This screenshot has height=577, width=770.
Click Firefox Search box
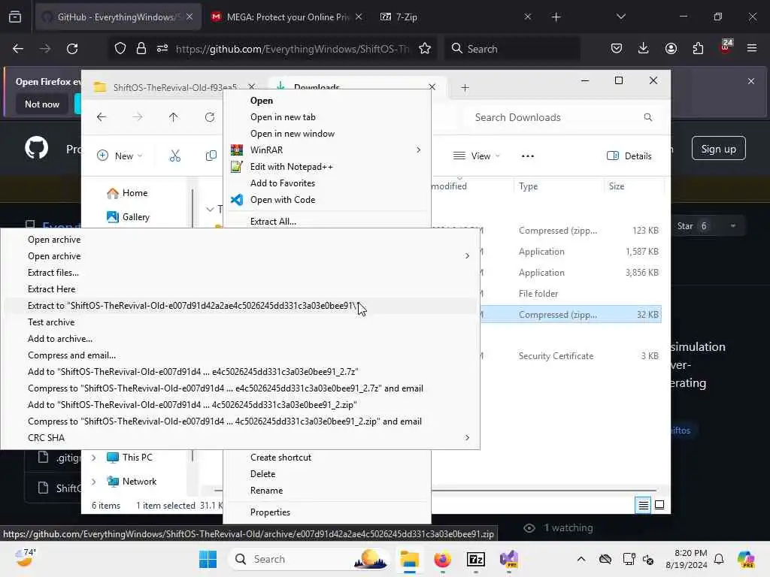[512, 49]
